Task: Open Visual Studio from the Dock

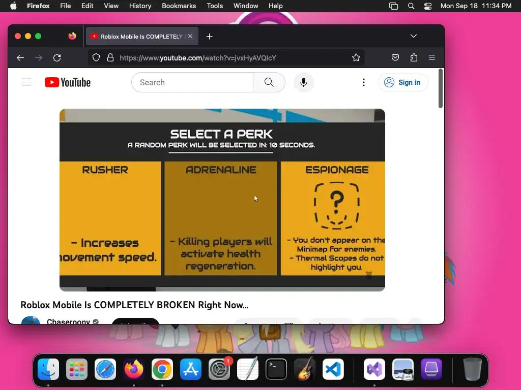Action: pos(374,369)
